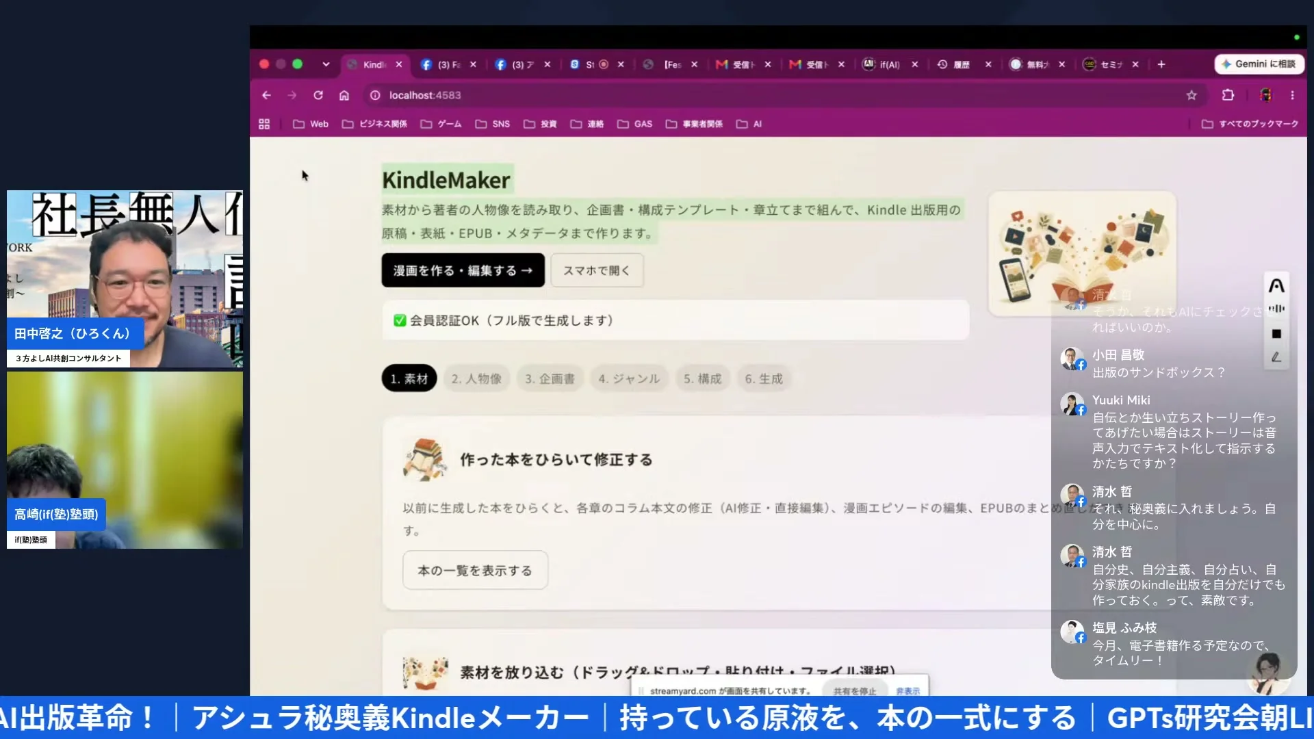1314x739 pixels.
Task: Click 出版のサンドボックス？ chat message
Action: [x=1158, y=372]
